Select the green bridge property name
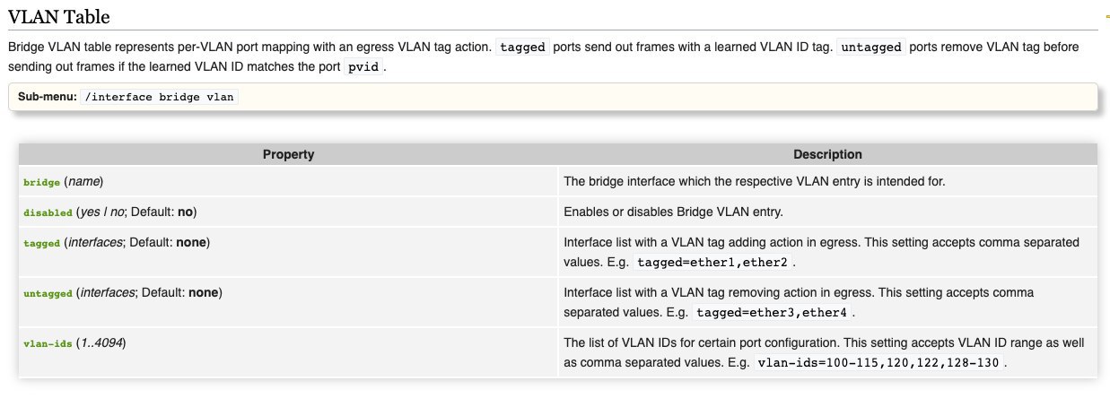Image resolution: width=1110 pixels, height=407 pixels. (x=41, y=182)
